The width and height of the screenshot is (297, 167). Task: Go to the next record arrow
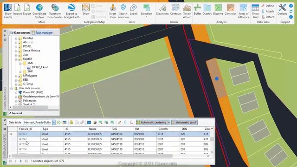click(20, 161)
